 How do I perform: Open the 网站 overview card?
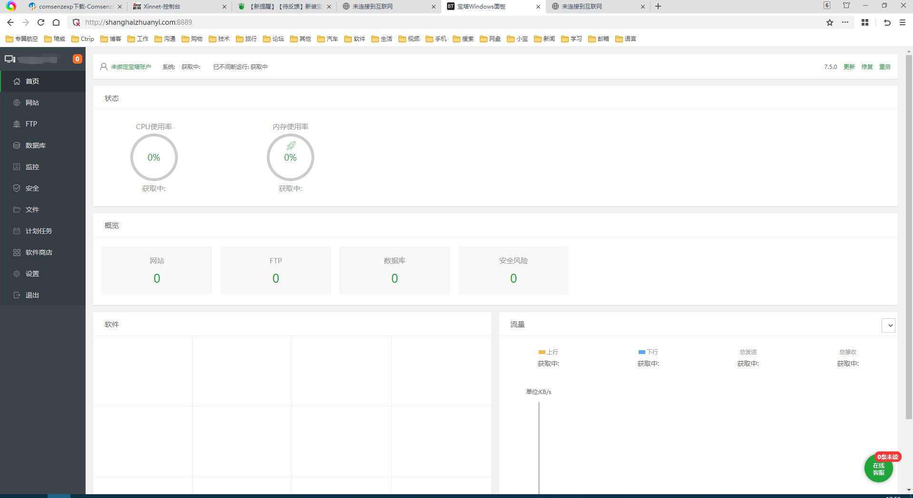[157, 270]
